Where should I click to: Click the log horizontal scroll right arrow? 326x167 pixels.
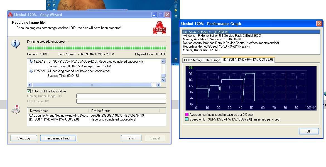pos(159,85)
